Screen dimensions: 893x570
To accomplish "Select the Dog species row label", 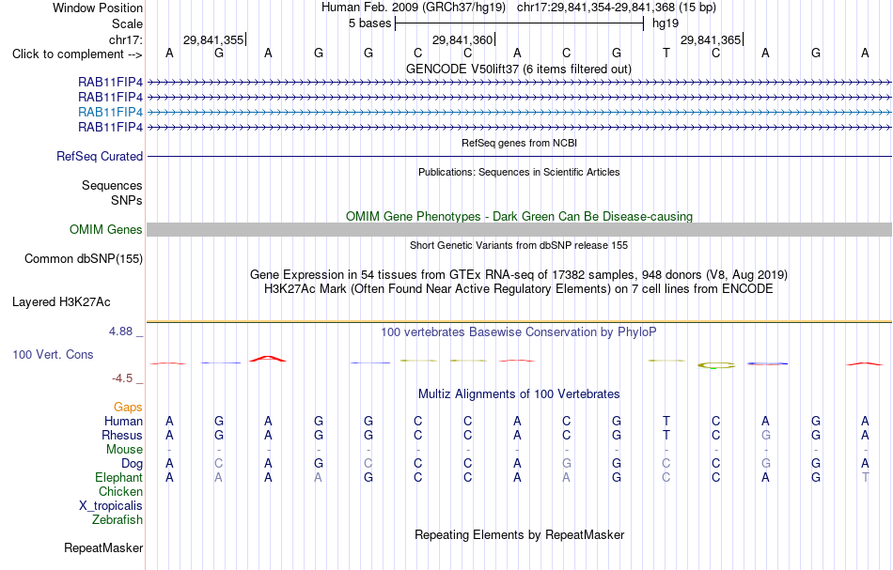I will (x=132, y=464).
